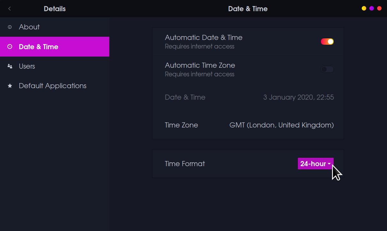Disable Automatic Date & Time switch

tap(327, 42)
